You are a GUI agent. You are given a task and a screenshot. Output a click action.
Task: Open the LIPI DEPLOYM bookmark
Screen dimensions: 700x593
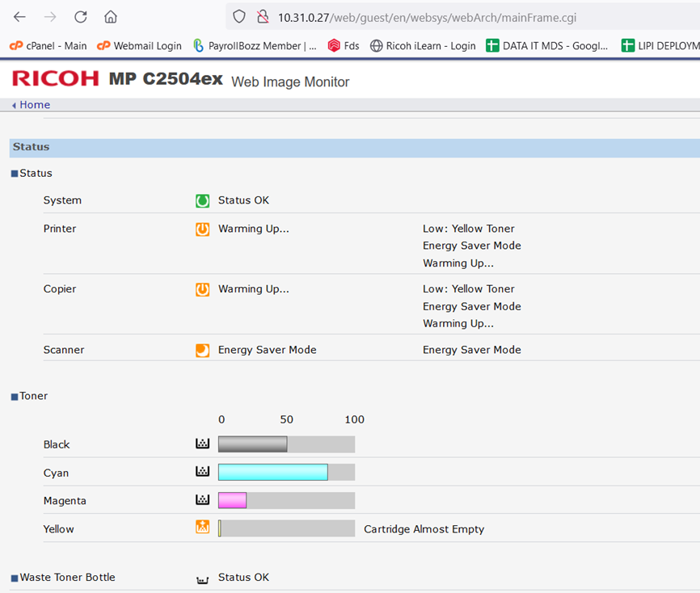point(660,45)
